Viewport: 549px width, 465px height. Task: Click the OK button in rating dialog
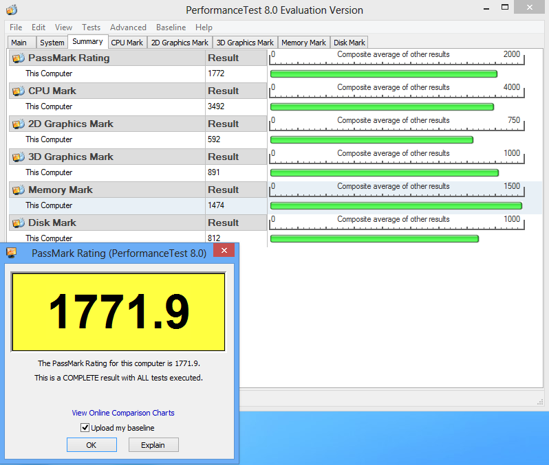pos(91,444)
